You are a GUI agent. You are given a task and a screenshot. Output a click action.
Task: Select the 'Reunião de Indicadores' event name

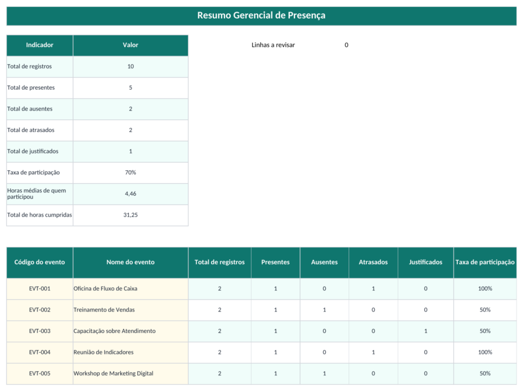click(x=130, y=352)
